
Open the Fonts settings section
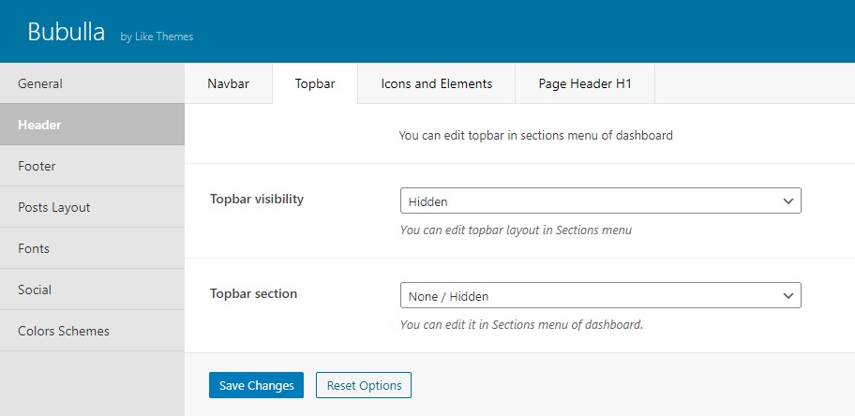pos(92,248)
